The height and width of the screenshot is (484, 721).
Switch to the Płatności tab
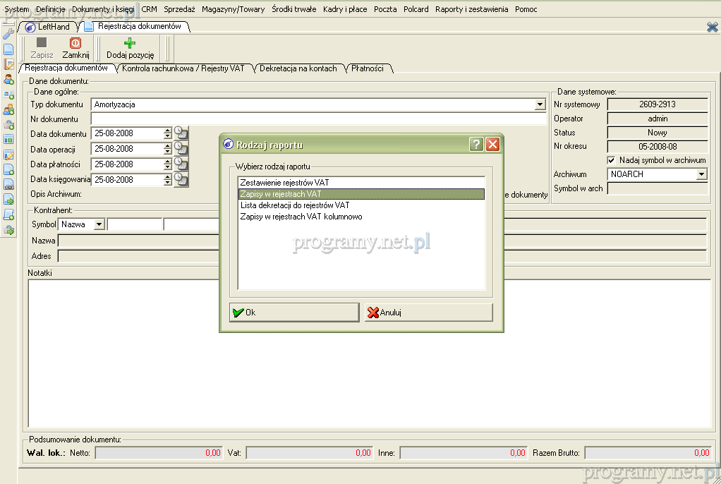(x=367, y=68)
